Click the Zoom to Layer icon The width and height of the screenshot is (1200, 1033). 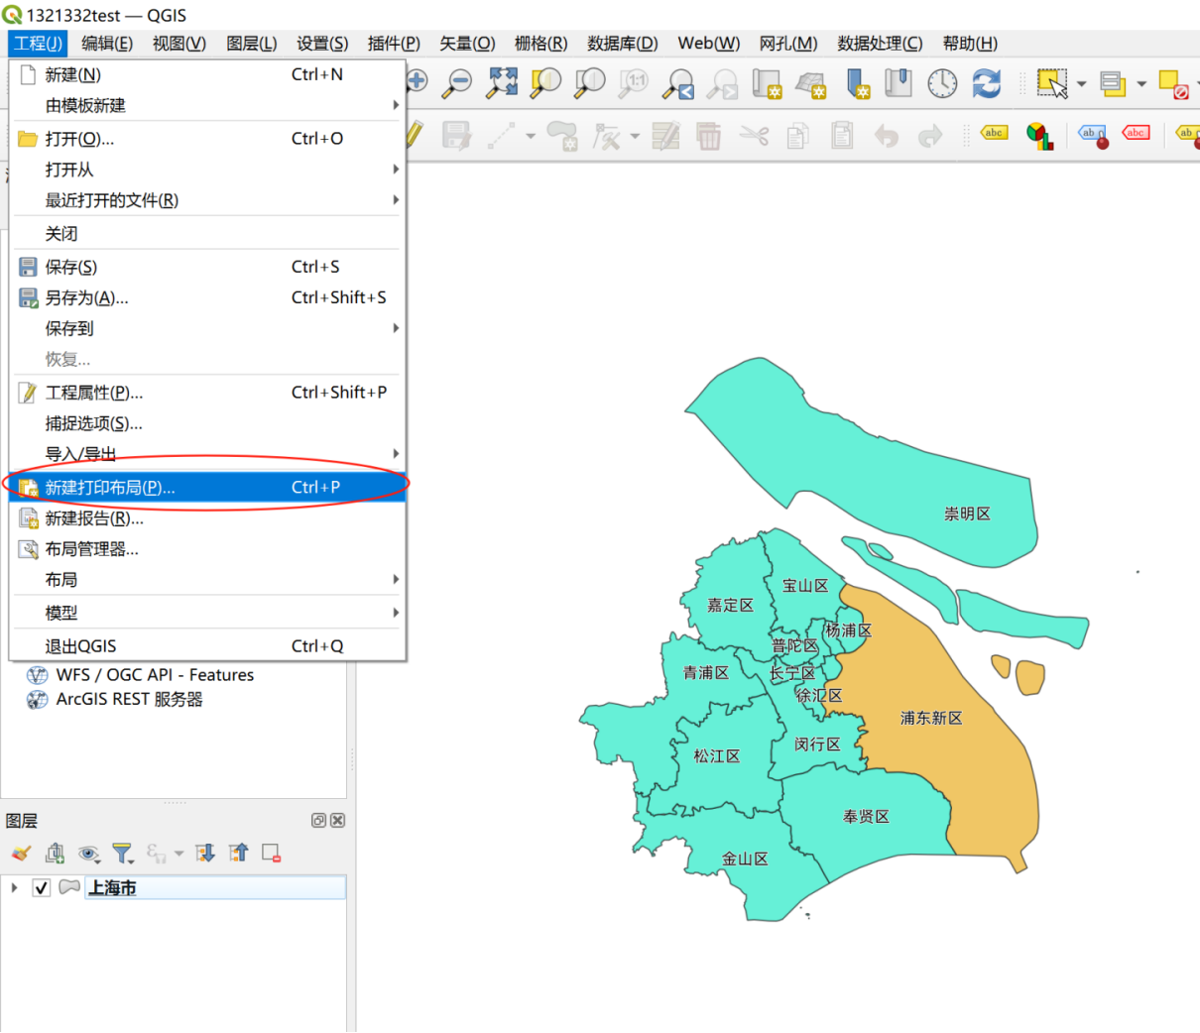pos(590,83)
